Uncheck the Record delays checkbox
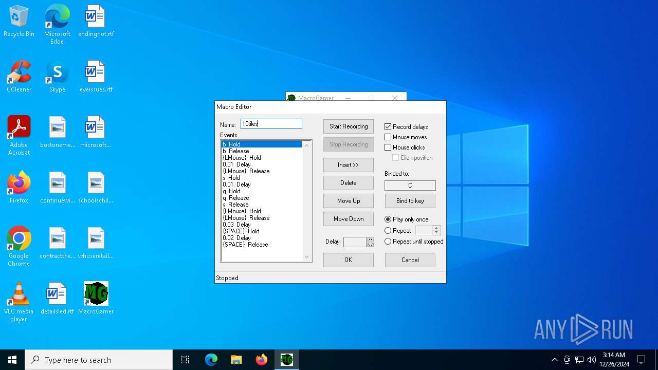 pyautogui.click(x=388, y=126)
